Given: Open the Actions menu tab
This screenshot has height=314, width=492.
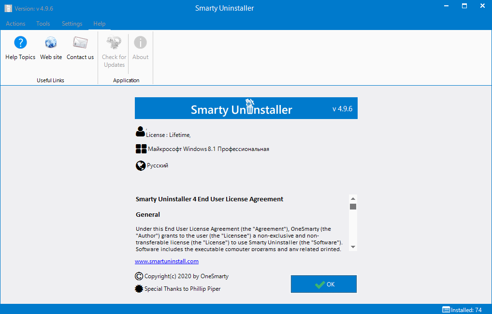Looking at the screenshot, I should (15, 24).
